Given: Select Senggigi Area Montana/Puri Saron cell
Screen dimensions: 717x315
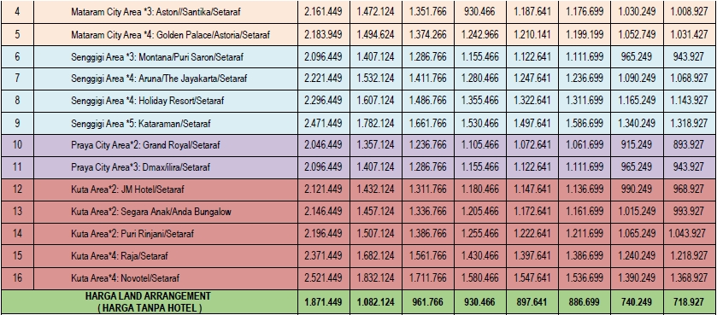Looking at the screenshot, I should (x=166, y=57).
